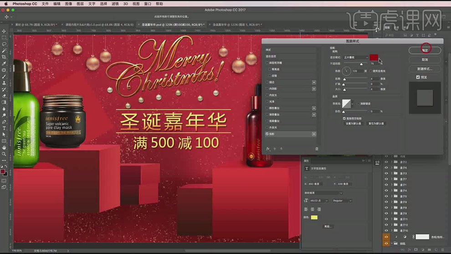Toggle Use Global Light checkbox

[x=371, y=71]
